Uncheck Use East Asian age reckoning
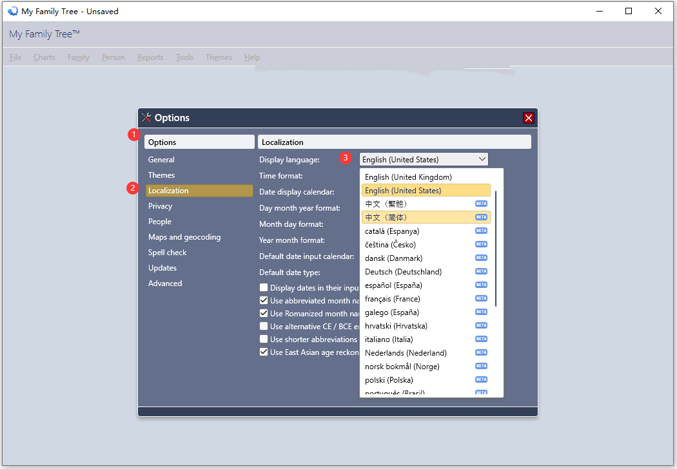The width and height of the screenshot is (677, 469). [x=263, y=352]
